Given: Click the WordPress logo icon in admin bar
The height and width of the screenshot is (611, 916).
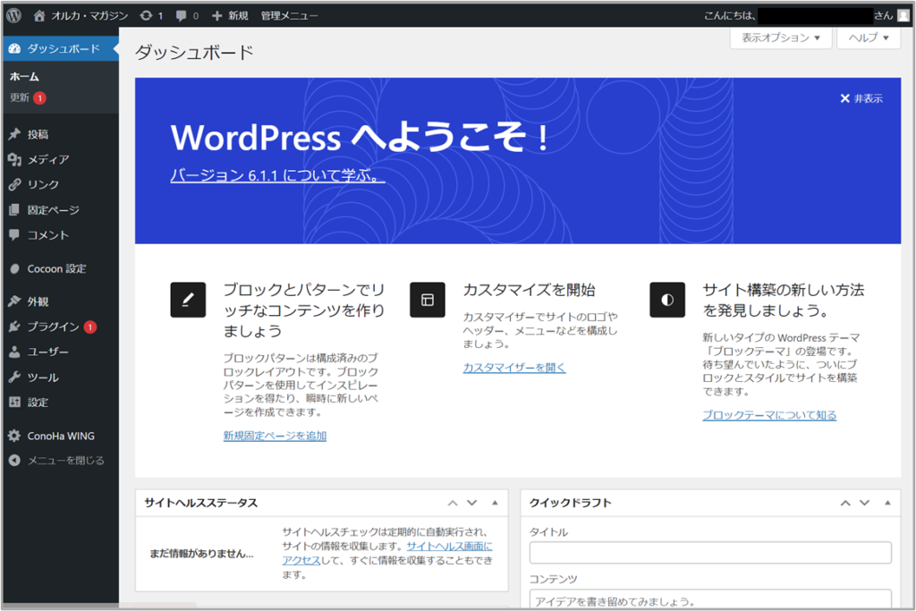Looking at the screenshot, I should [x=13, y=16].
